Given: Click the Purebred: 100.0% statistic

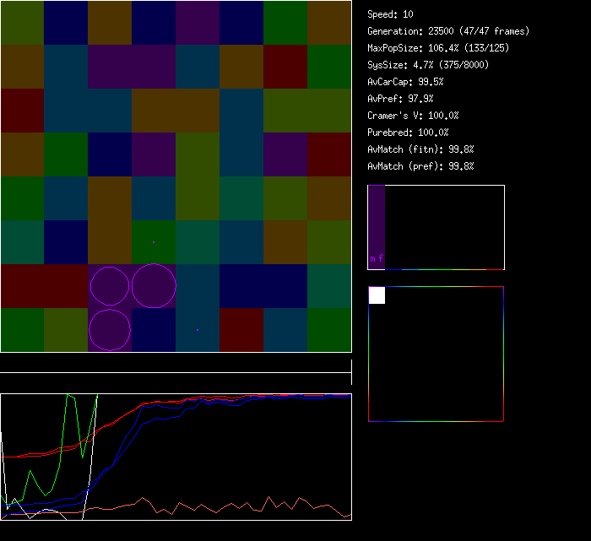Looking at the screenshot, I should pos(409,133).
